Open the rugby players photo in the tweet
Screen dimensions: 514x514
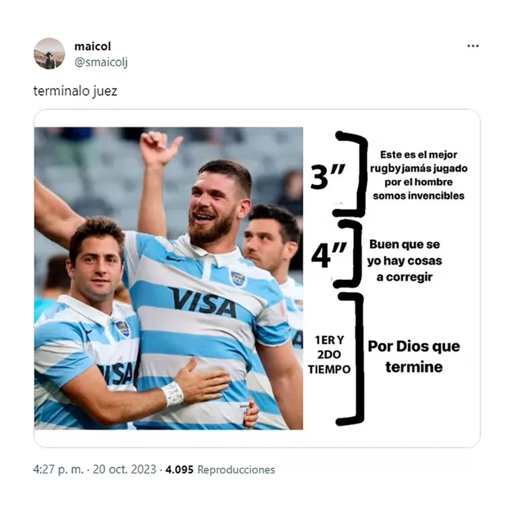point(169,278)
